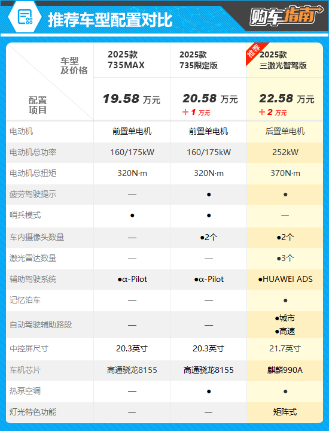Click the red +1 万元 price difference
The width and height of the screenshot is (329, 431).
click(196, 112)
